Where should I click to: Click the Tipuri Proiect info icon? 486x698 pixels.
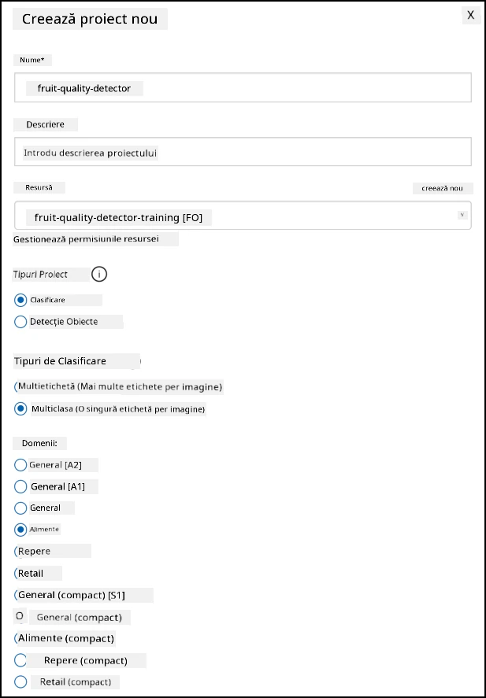pyautogui.click(x=99, y=274)
